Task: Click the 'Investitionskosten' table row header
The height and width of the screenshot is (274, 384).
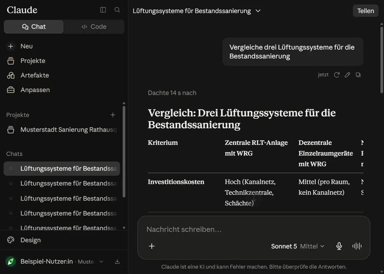Action: [x=176, y=182]
